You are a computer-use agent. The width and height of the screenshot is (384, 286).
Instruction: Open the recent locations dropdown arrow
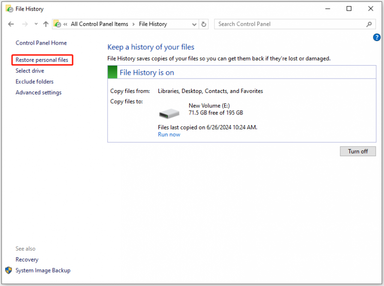tap(36, 24)
